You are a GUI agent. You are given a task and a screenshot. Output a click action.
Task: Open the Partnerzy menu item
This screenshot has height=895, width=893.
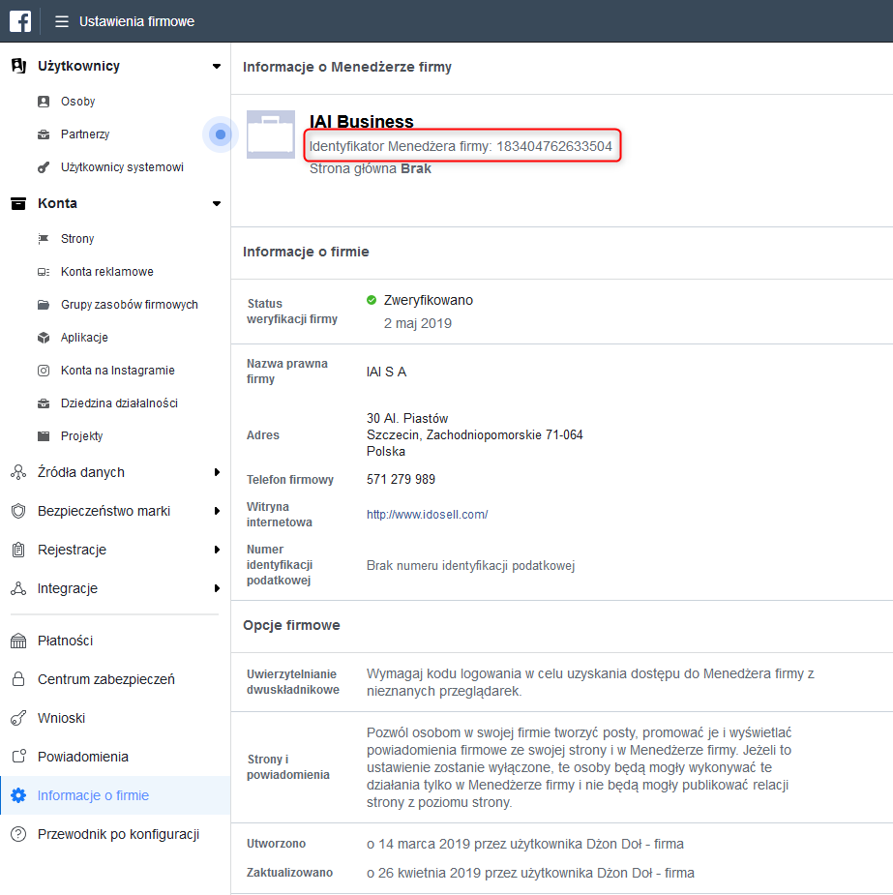coord(85,134)
